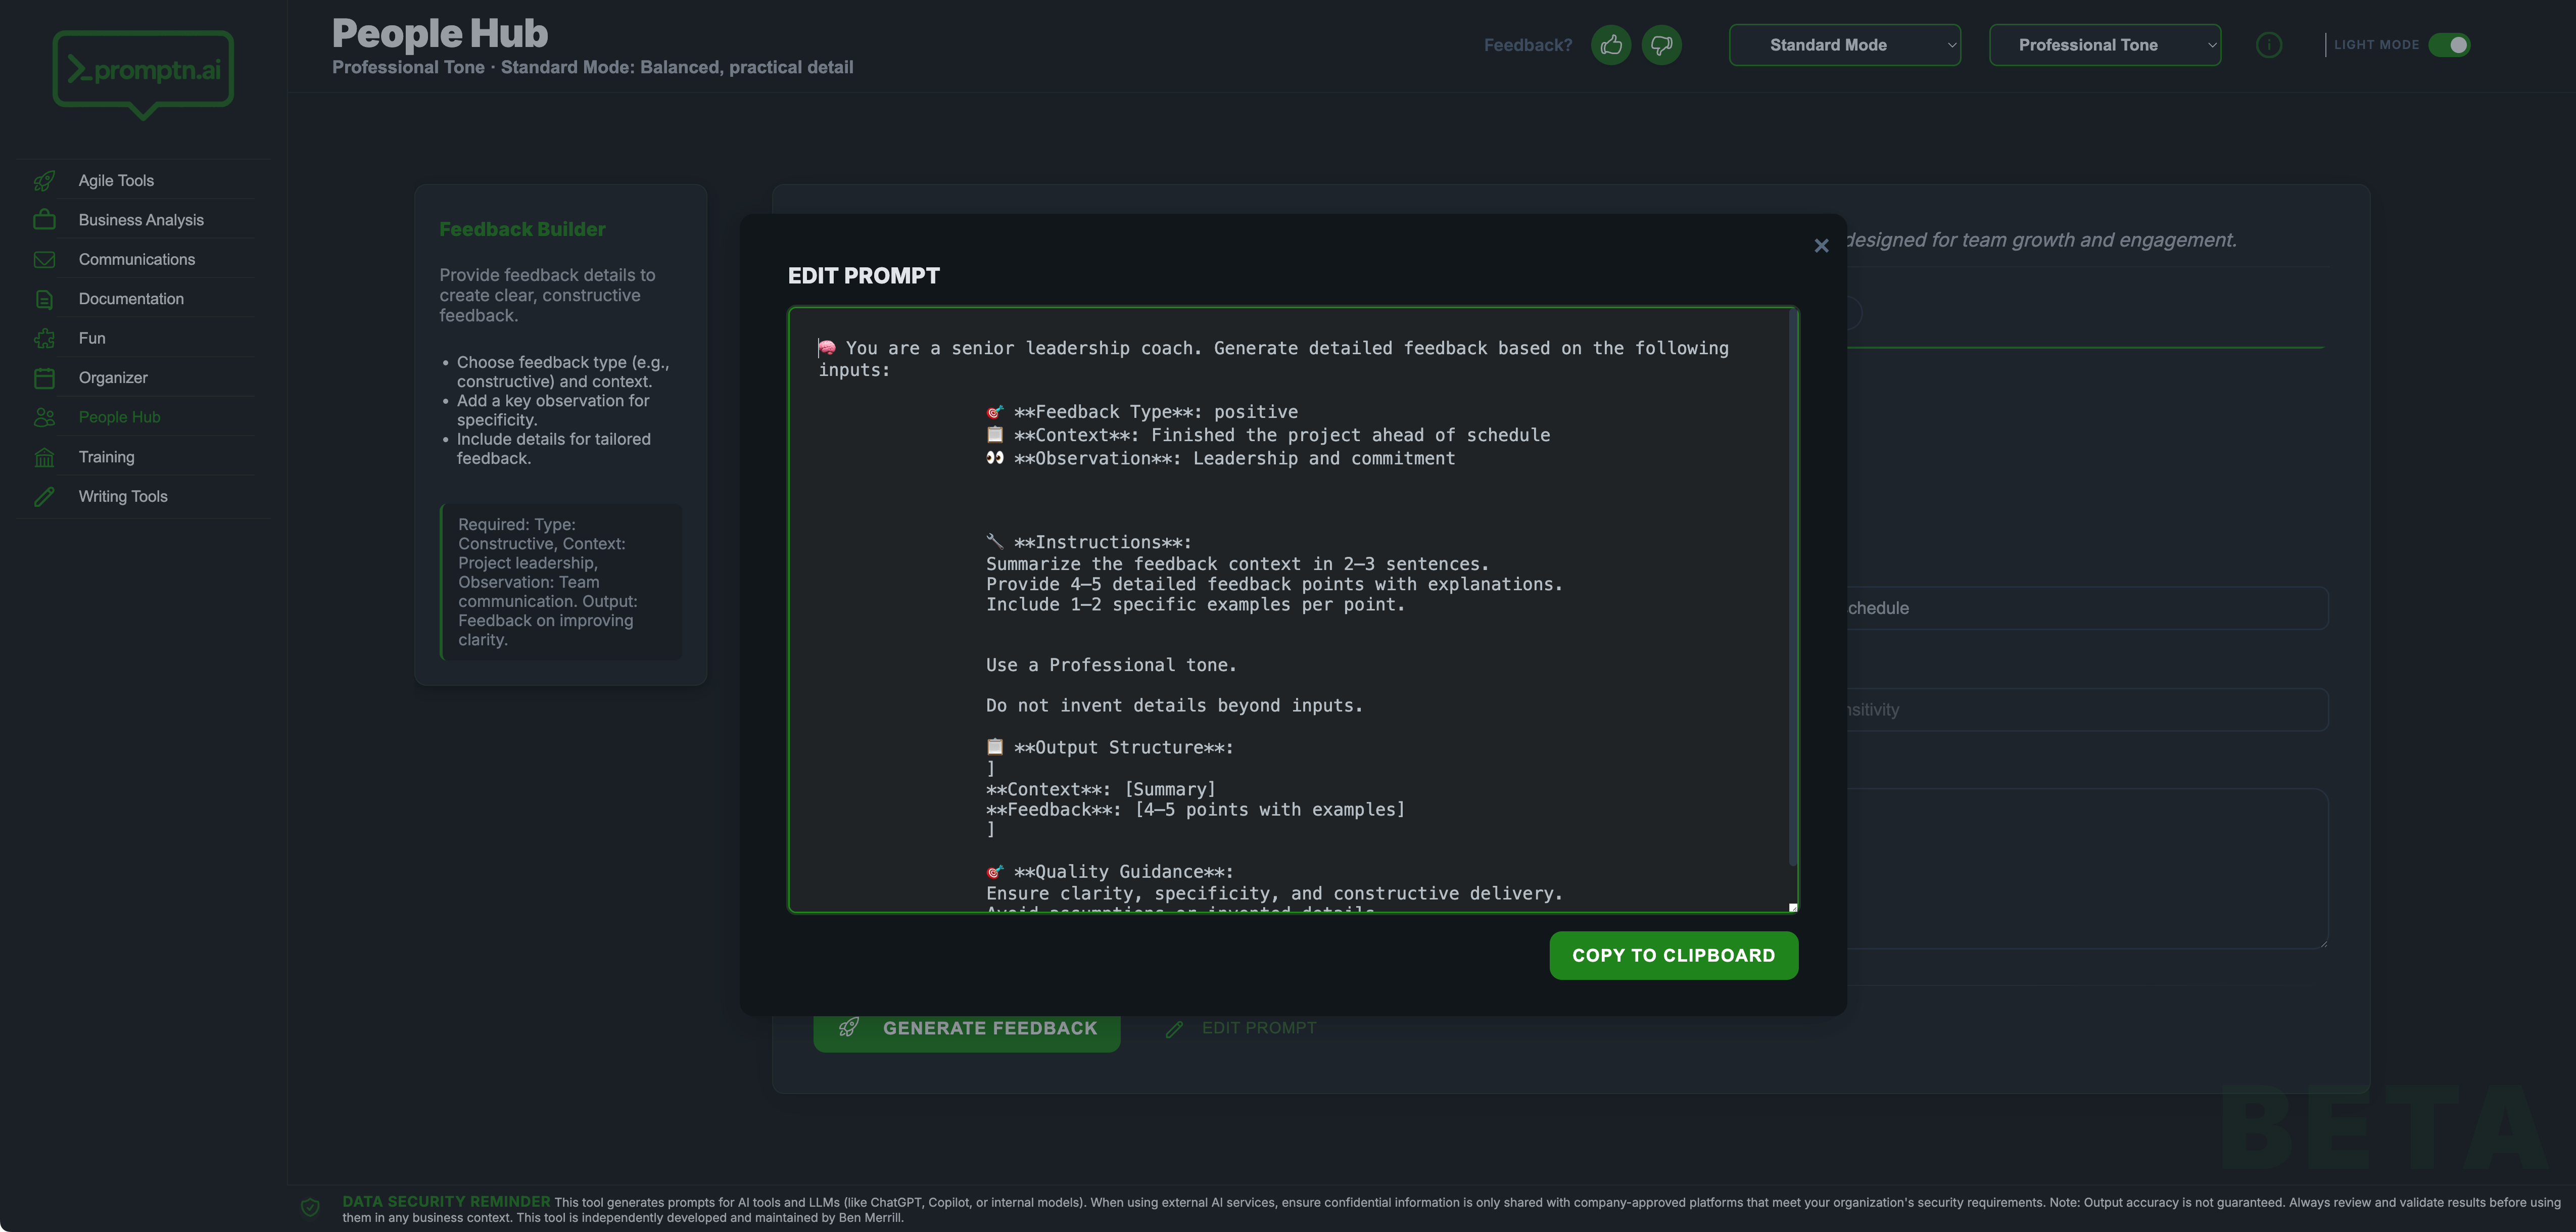Toggle the Light Mode switch
This screenshot has width=2576, height=1232.
2449,45
